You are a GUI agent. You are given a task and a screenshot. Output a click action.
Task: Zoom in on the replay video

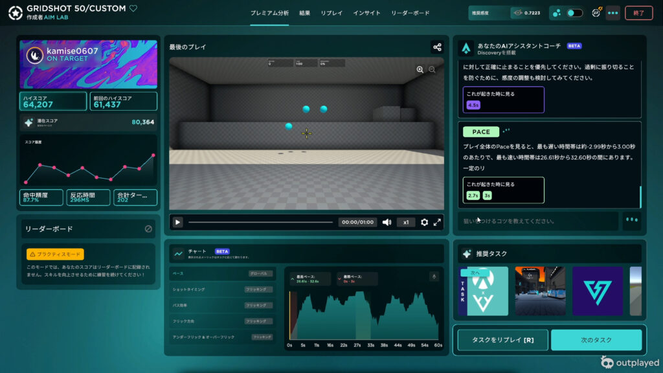click(420, 69)
